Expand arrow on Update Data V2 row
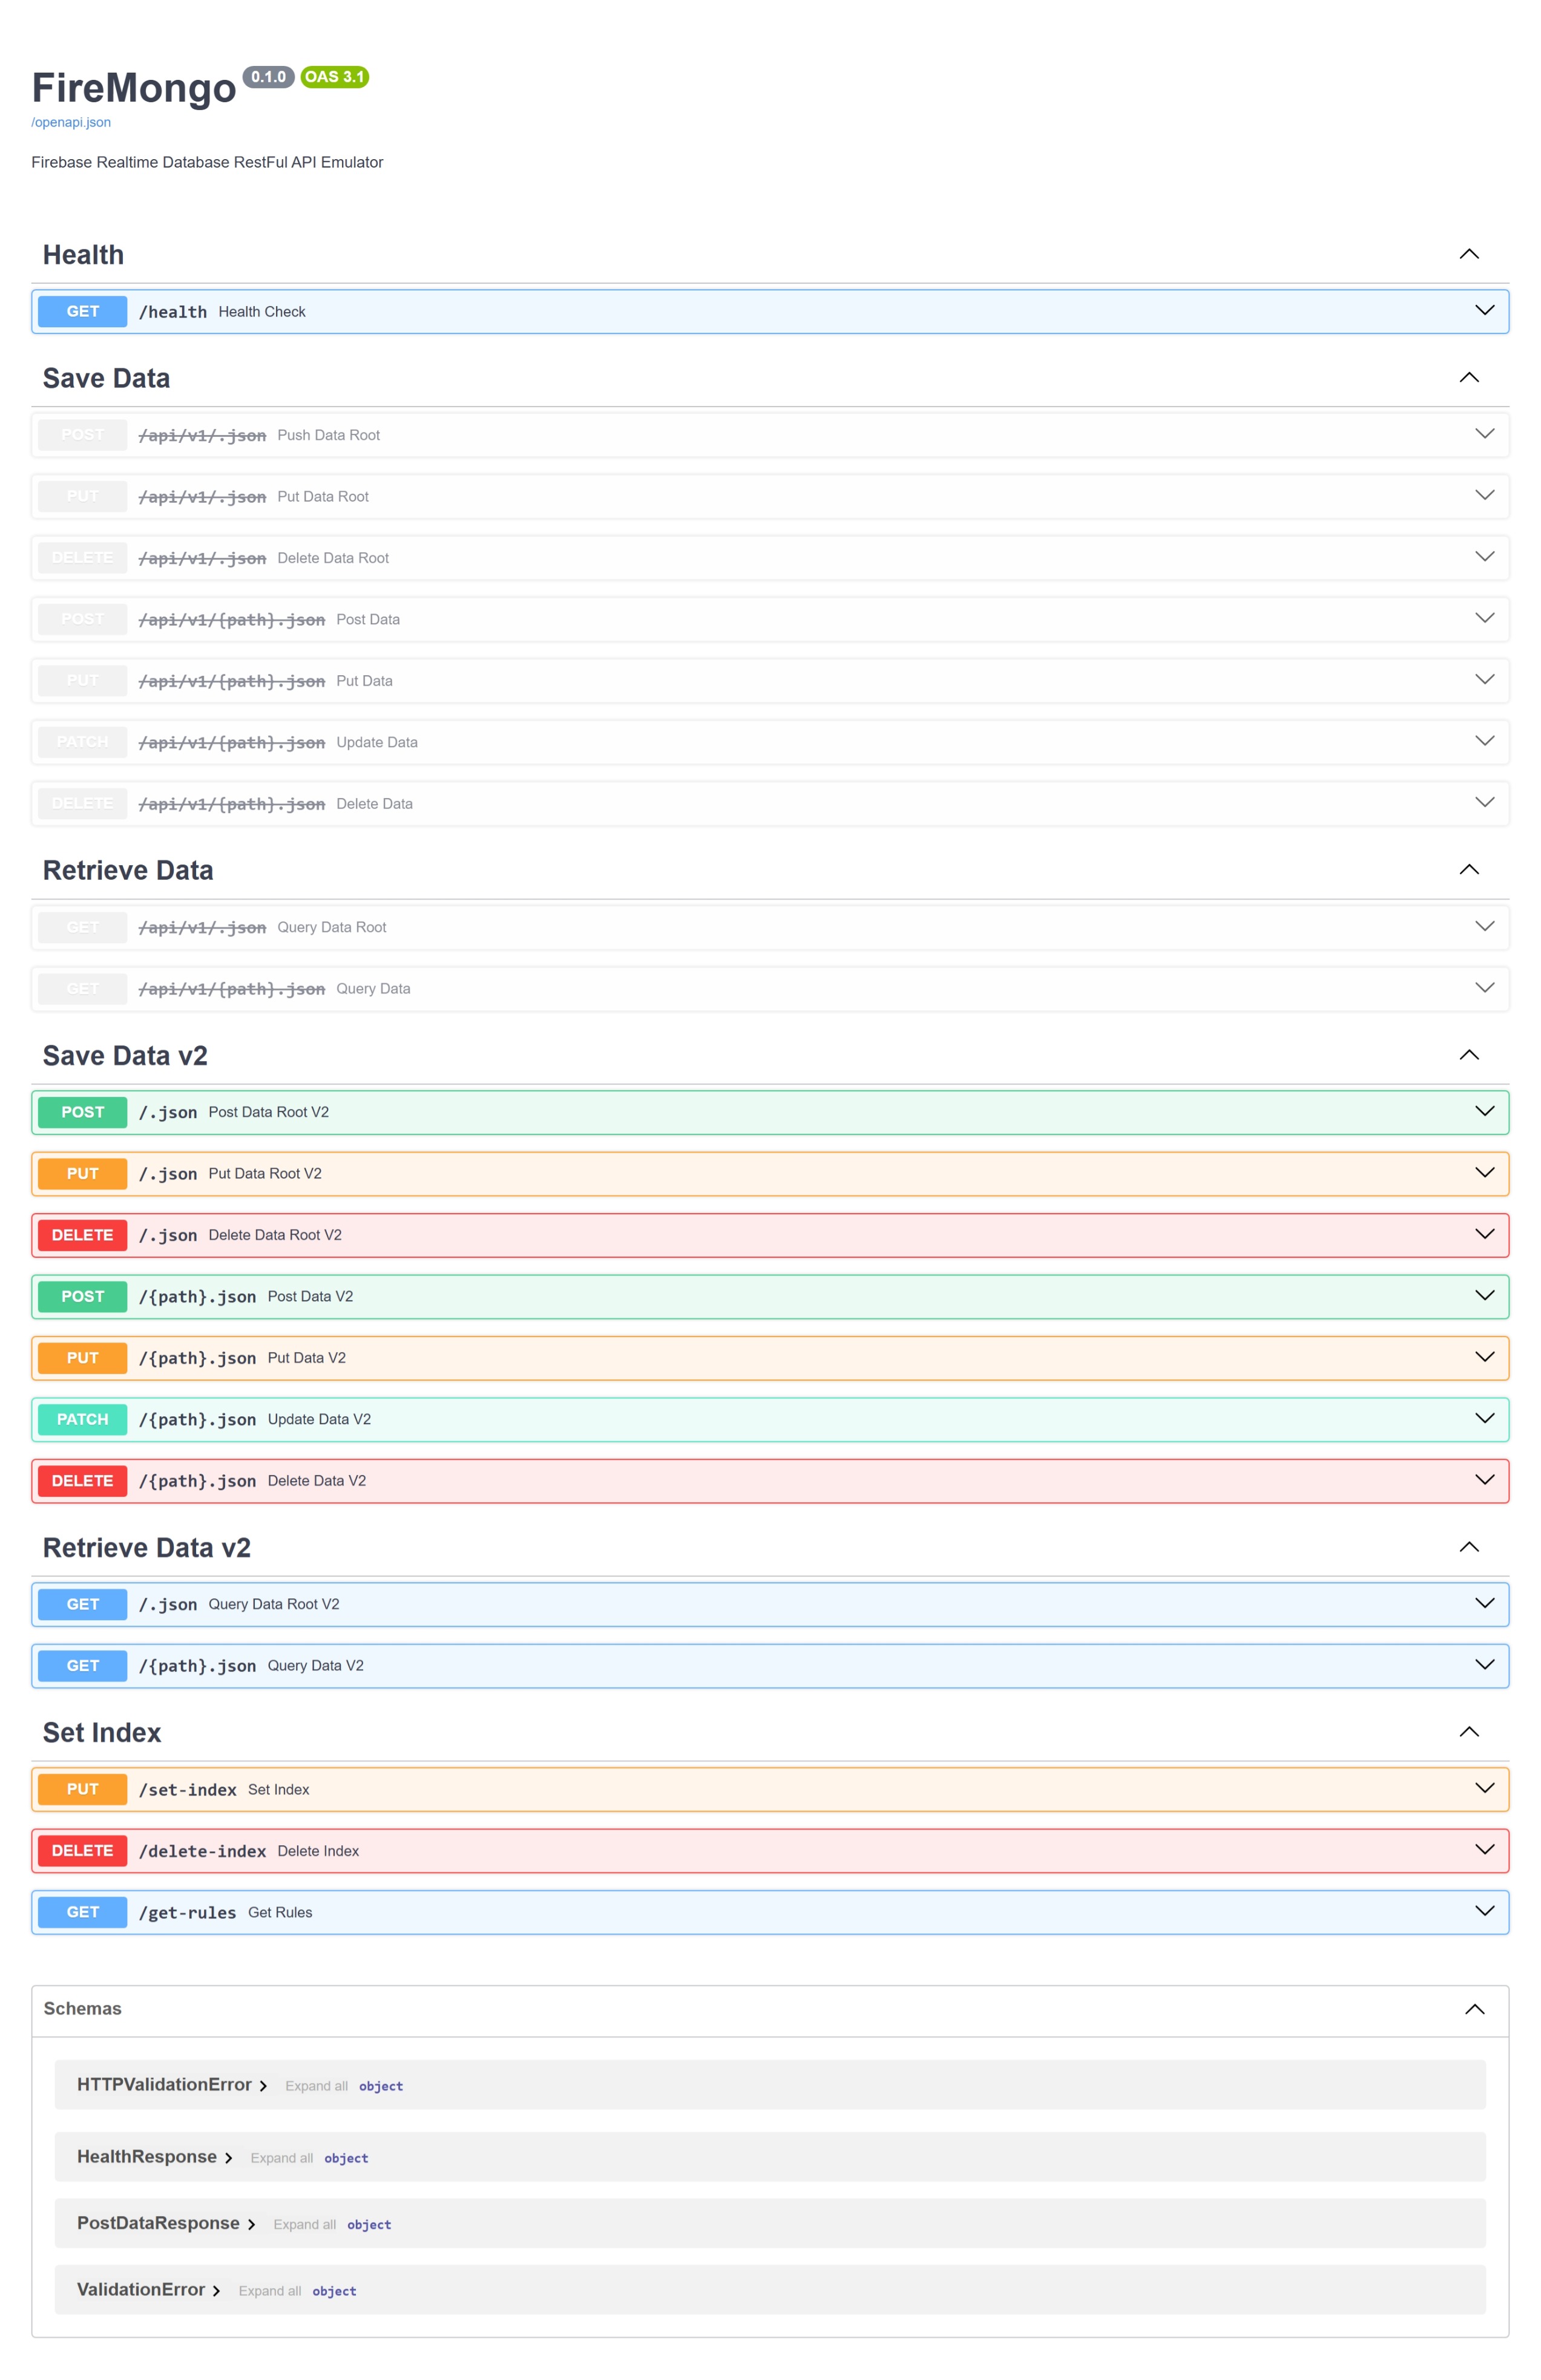The image size is (1541, 2380). tap(1485, 1418)
